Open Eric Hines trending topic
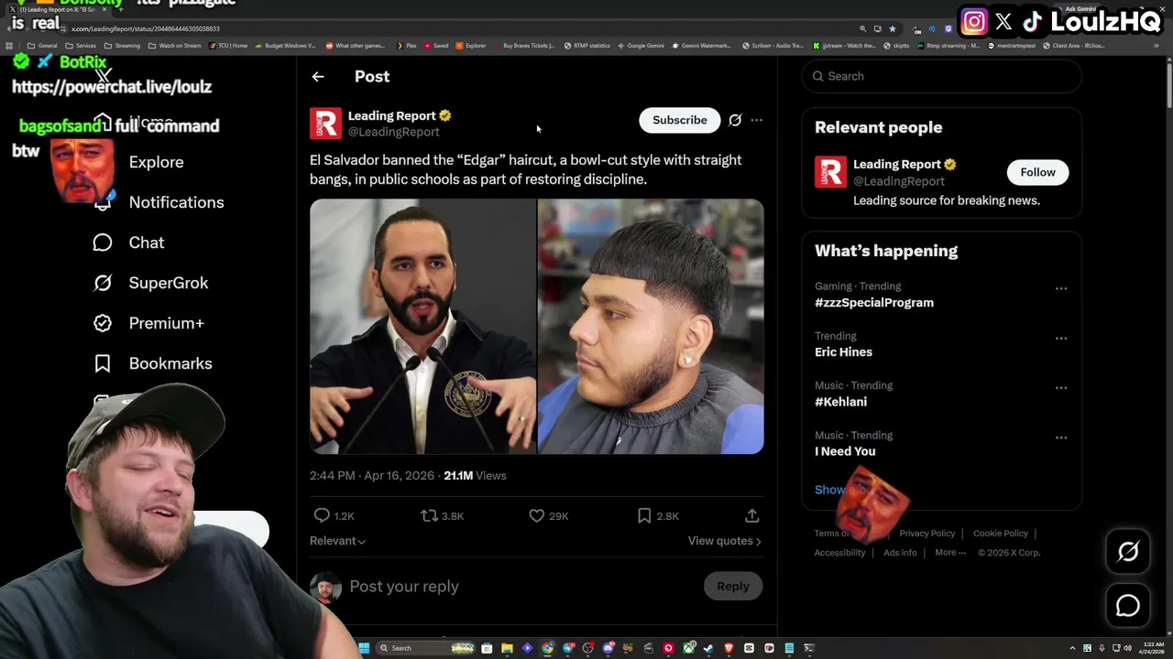Image resolution: width=1173 pixels, height=659 pixels. (843, 352)
